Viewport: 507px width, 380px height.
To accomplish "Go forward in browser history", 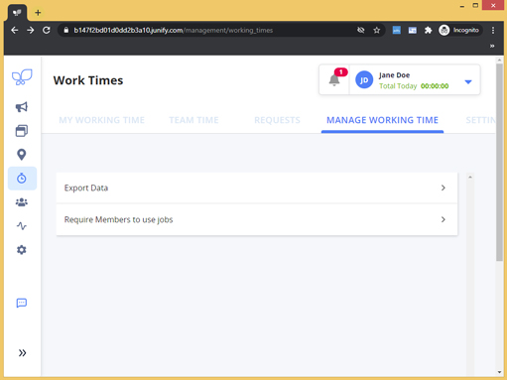I will tap(31, 31).
